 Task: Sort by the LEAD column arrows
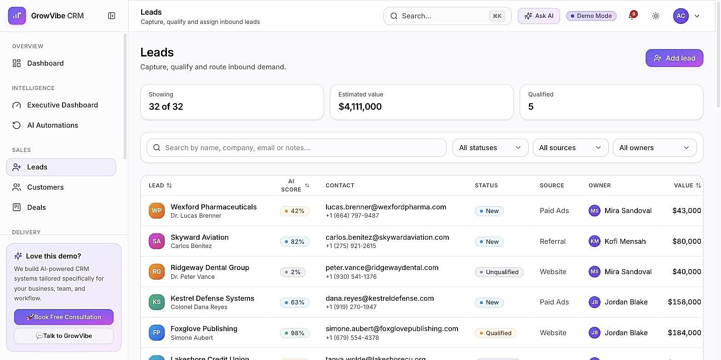pos(169,186)
